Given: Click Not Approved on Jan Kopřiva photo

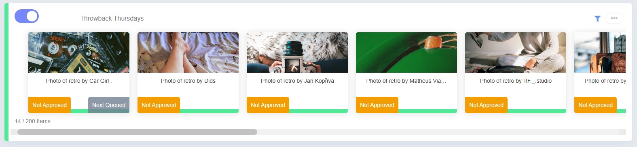Looking at the screenshot, I should point(268,105).
